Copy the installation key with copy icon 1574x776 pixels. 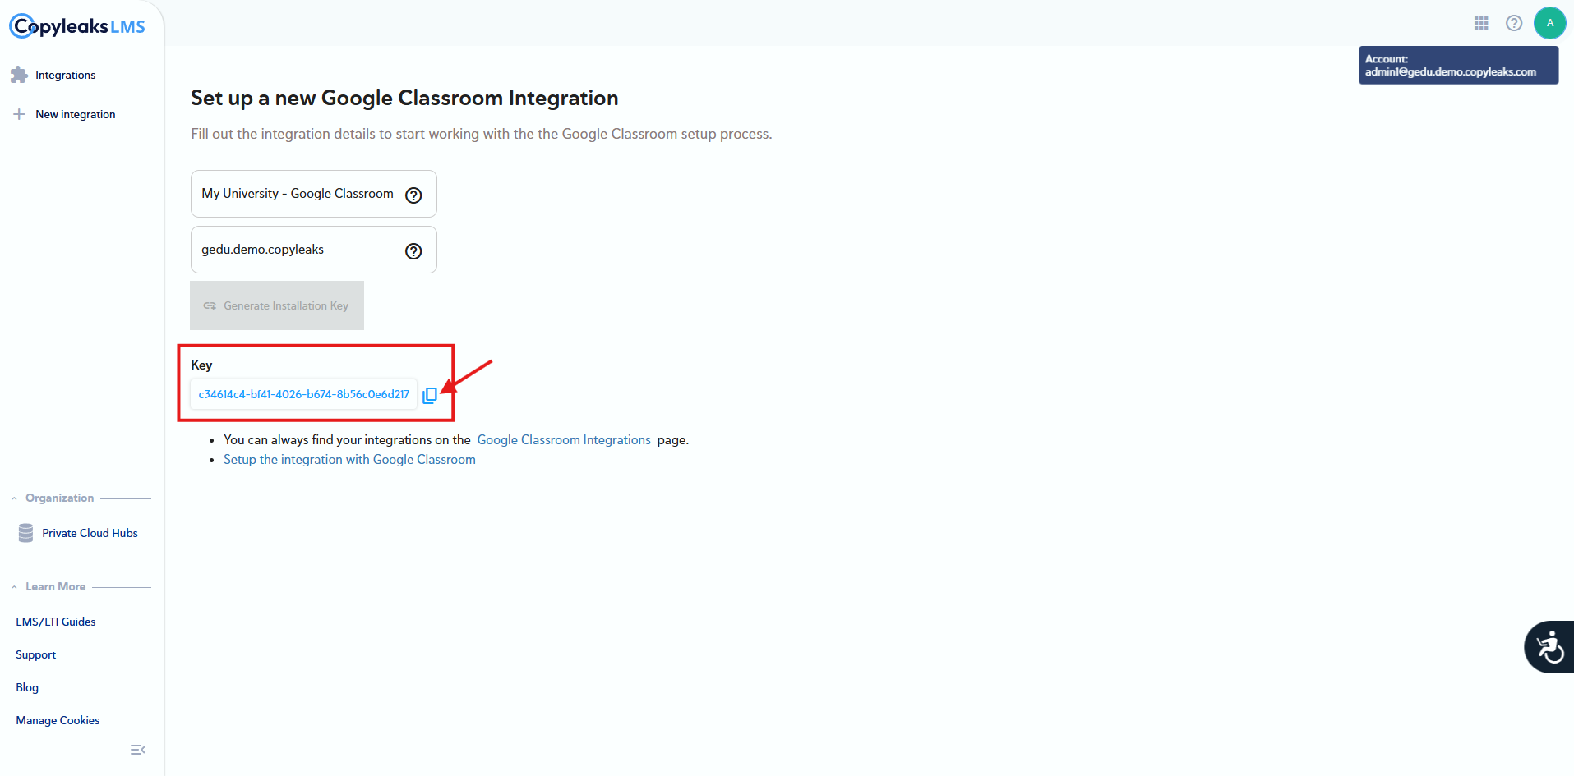[x=430, y=395]
